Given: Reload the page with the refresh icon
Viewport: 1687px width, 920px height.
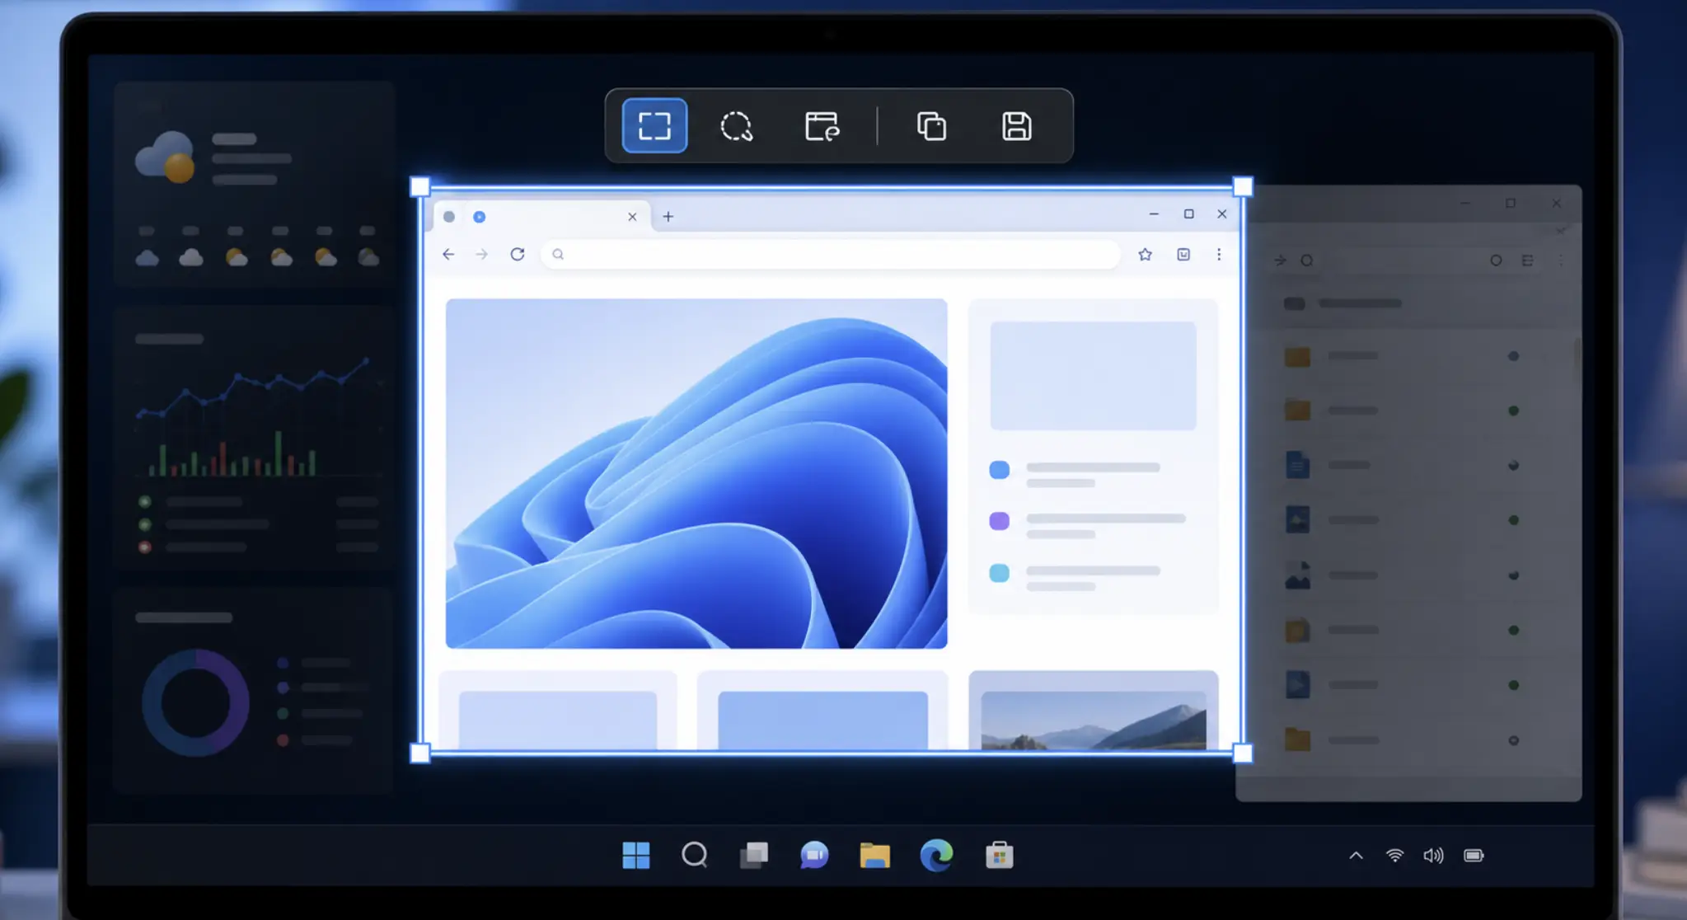Looking at the screenshot, I should tap(518, 254).
